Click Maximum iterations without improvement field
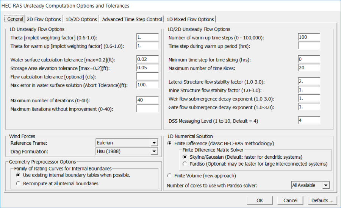This screenshot has height=208, width=341. point(147,108)
